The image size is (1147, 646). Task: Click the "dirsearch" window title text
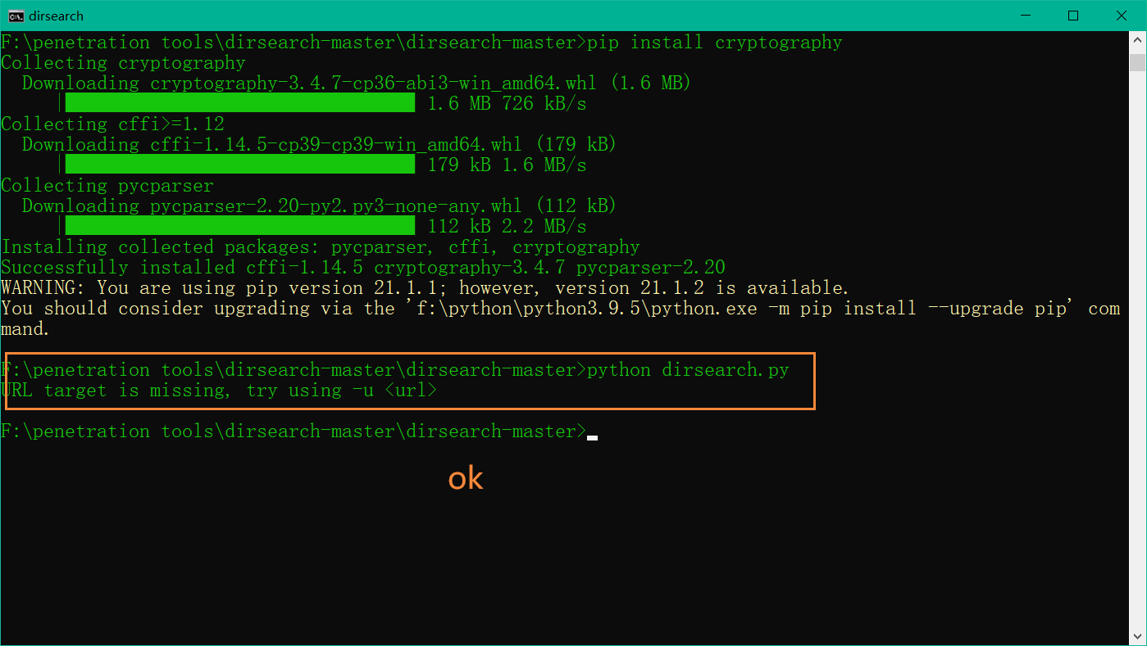56,16
